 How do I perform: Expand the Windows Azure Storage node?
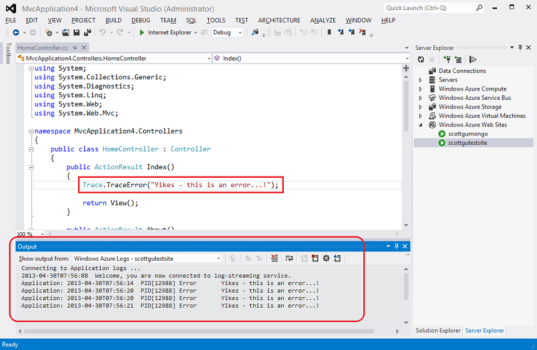point(421,107)
